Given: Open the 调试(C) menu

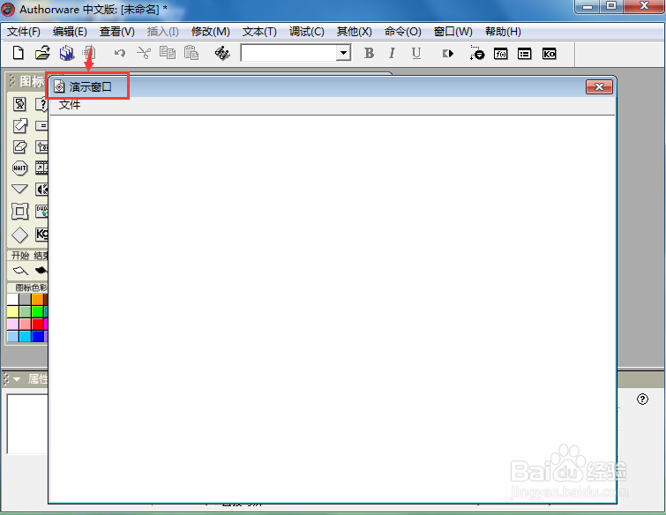Looking at the screenshot, I should (x=307, y=32).
